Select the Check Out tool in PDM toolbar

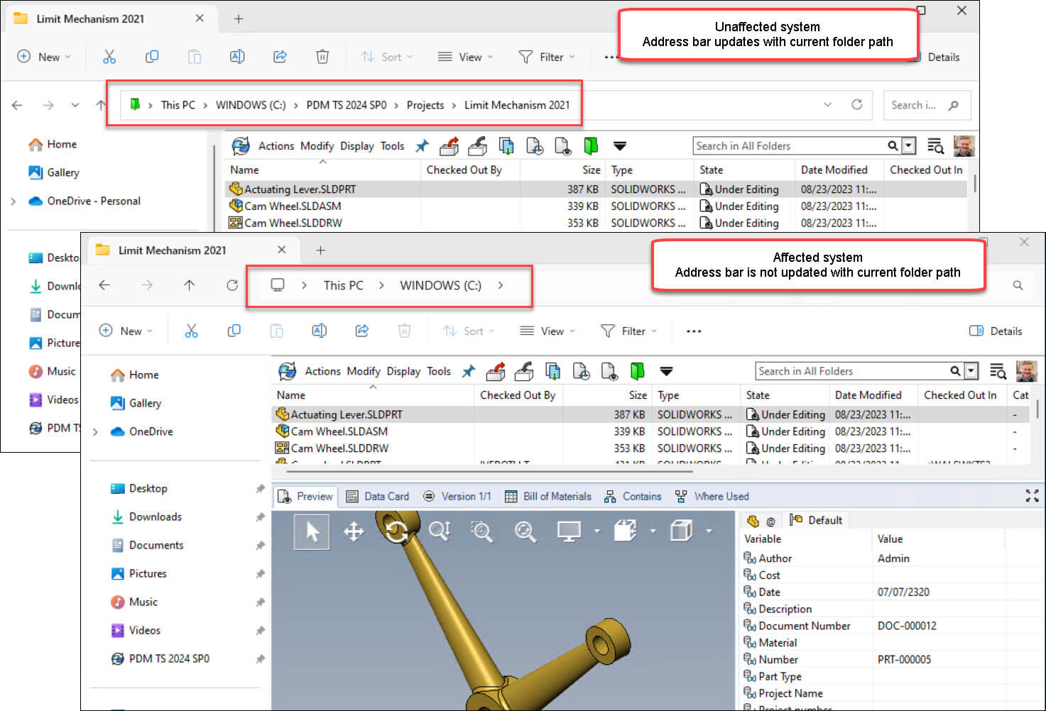click(495, 371)
